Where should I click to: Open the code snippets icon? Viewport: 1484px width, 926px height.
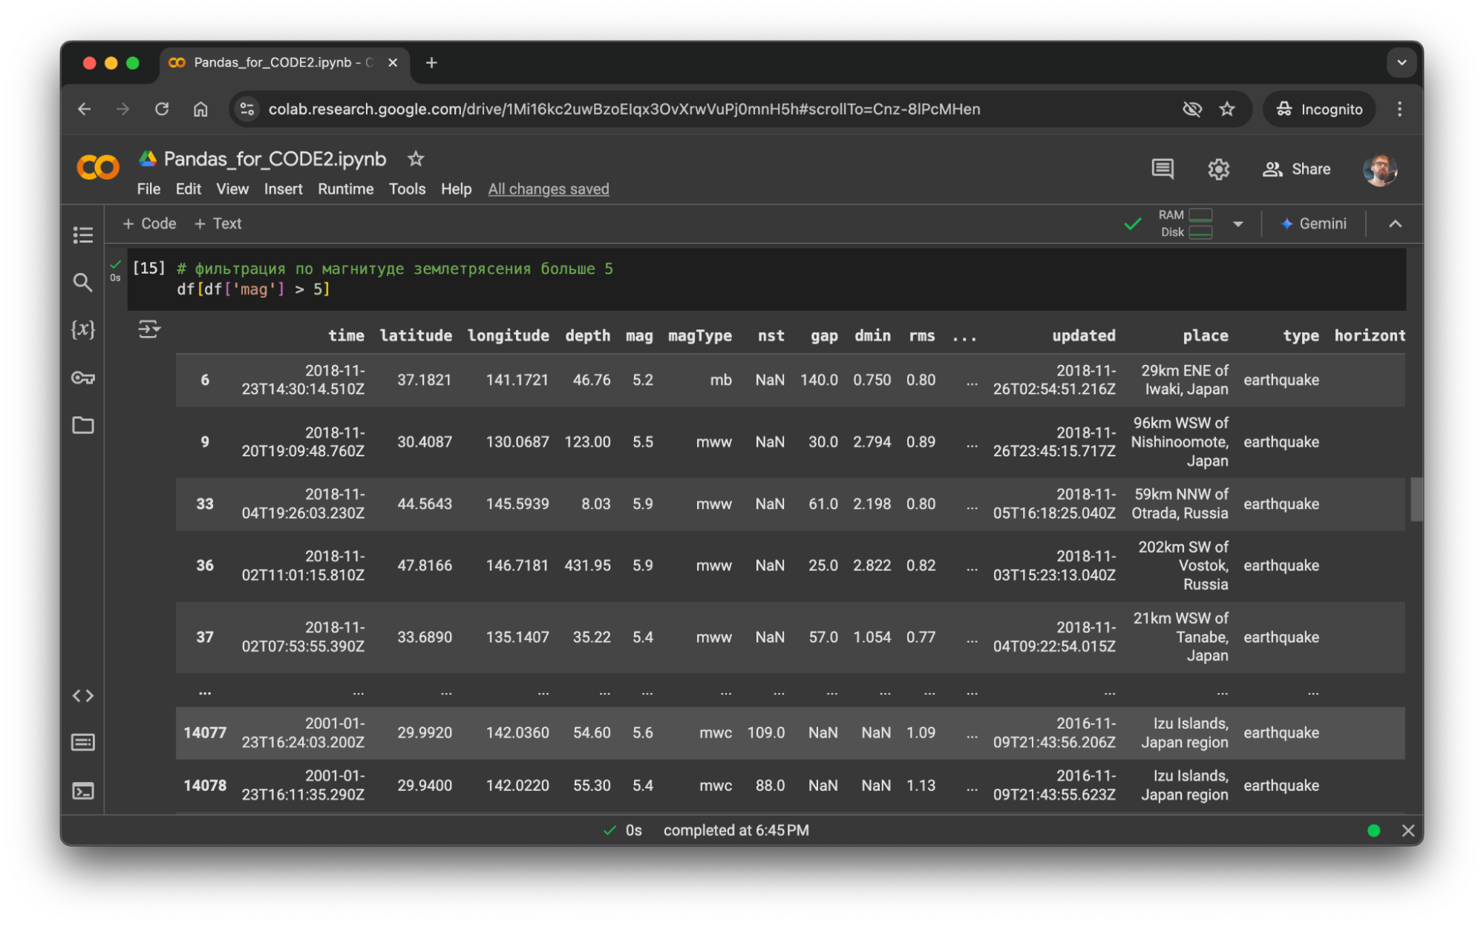tap(82, 695)
